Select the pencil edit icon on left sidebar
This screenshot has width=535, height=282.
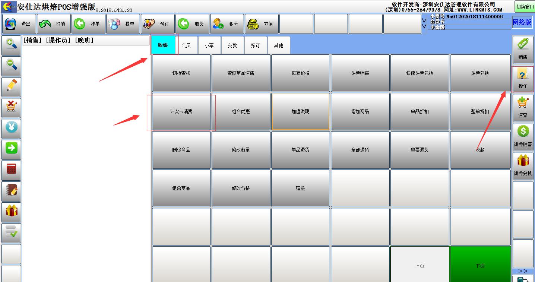(x=10, y=87)
